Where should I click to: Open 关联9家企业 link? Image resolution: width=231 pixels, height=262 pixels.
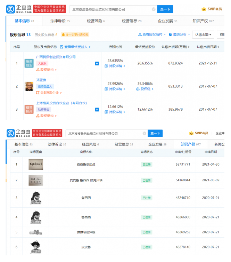(x=49, y=93)
